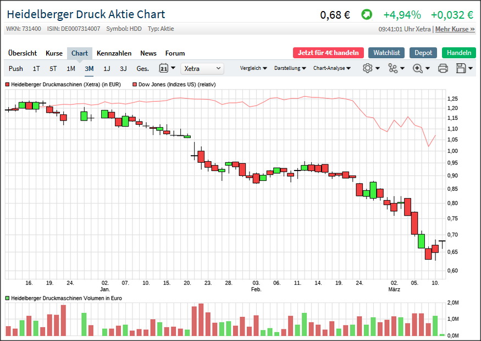Follow the Mehr Kurse link
Viewport: 481px width, 341px height.
pyautogui.click(x=455, y=29)
